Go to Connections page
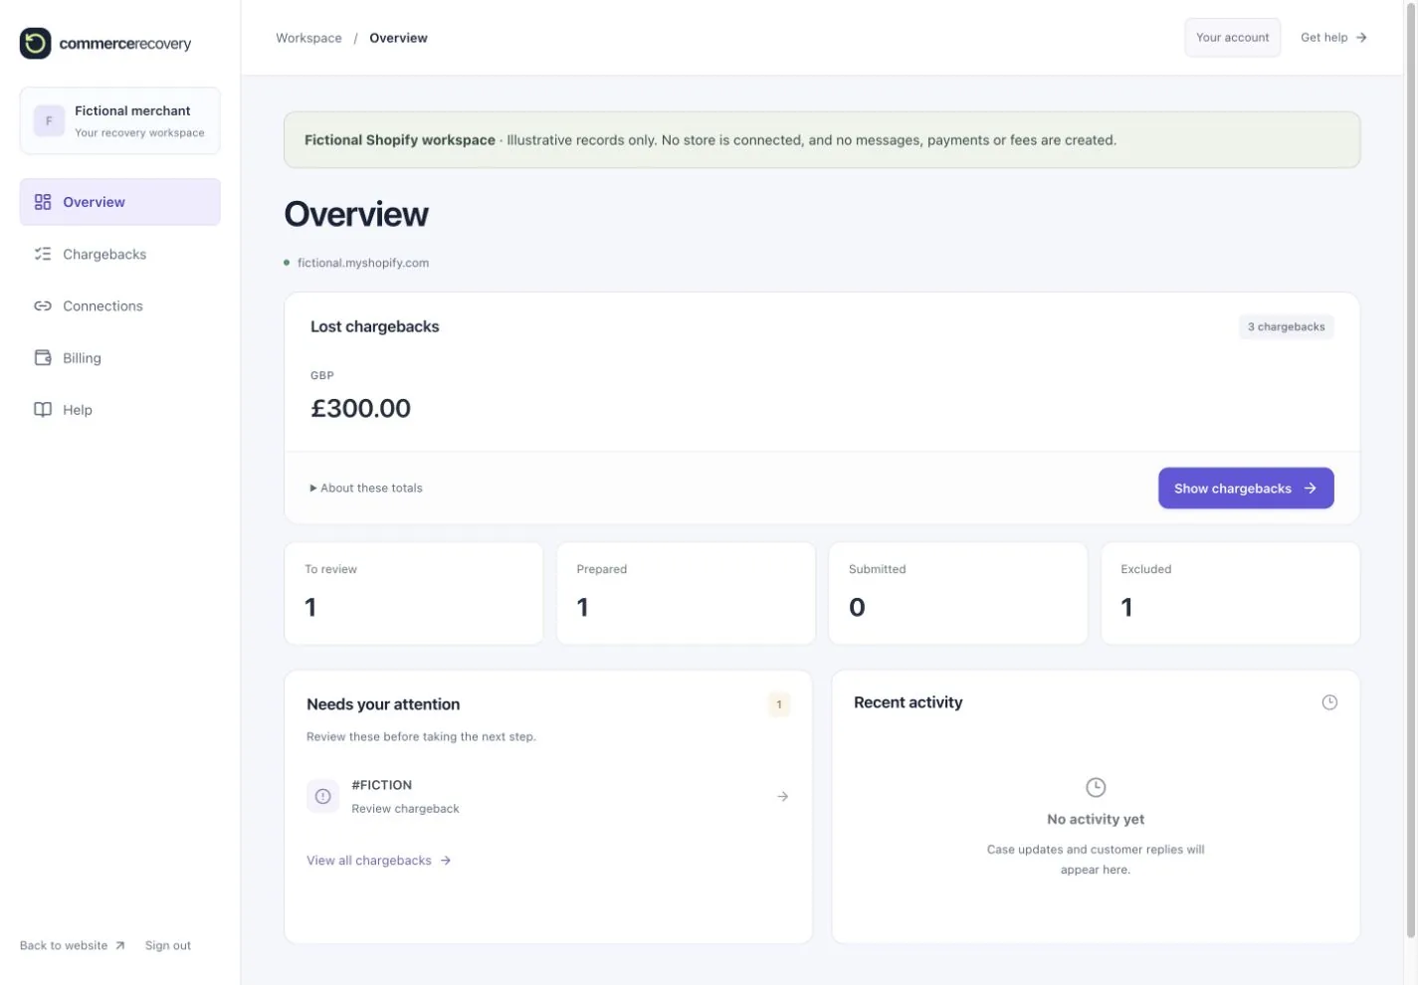 [120, 305]
